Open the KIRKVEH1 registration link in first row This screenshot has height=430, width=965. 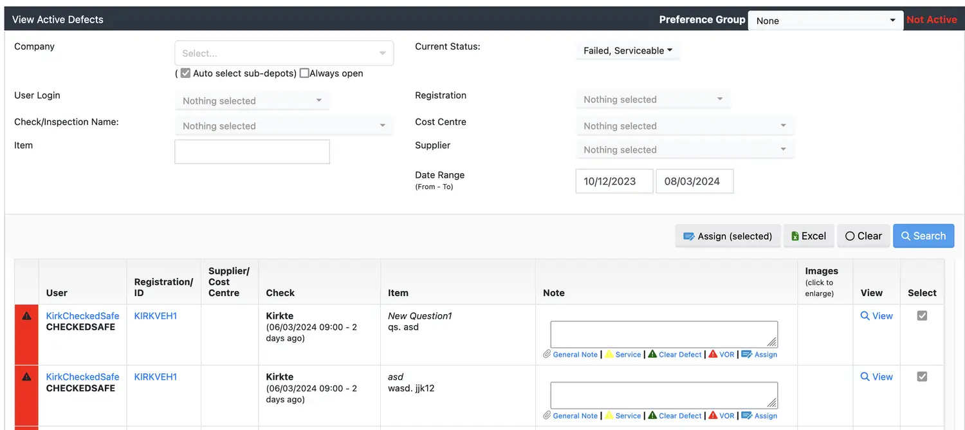pyautogui.click(x=155, y=316)
